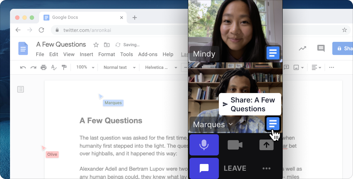Click the move to folder icon
This screenshot has height=179, width=353.
point(107,45)
